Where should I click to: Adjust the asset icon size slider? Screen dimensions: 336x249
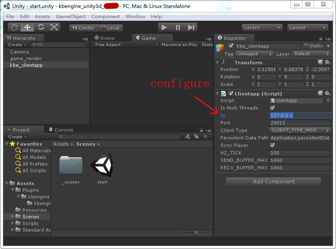pos(196,233)
